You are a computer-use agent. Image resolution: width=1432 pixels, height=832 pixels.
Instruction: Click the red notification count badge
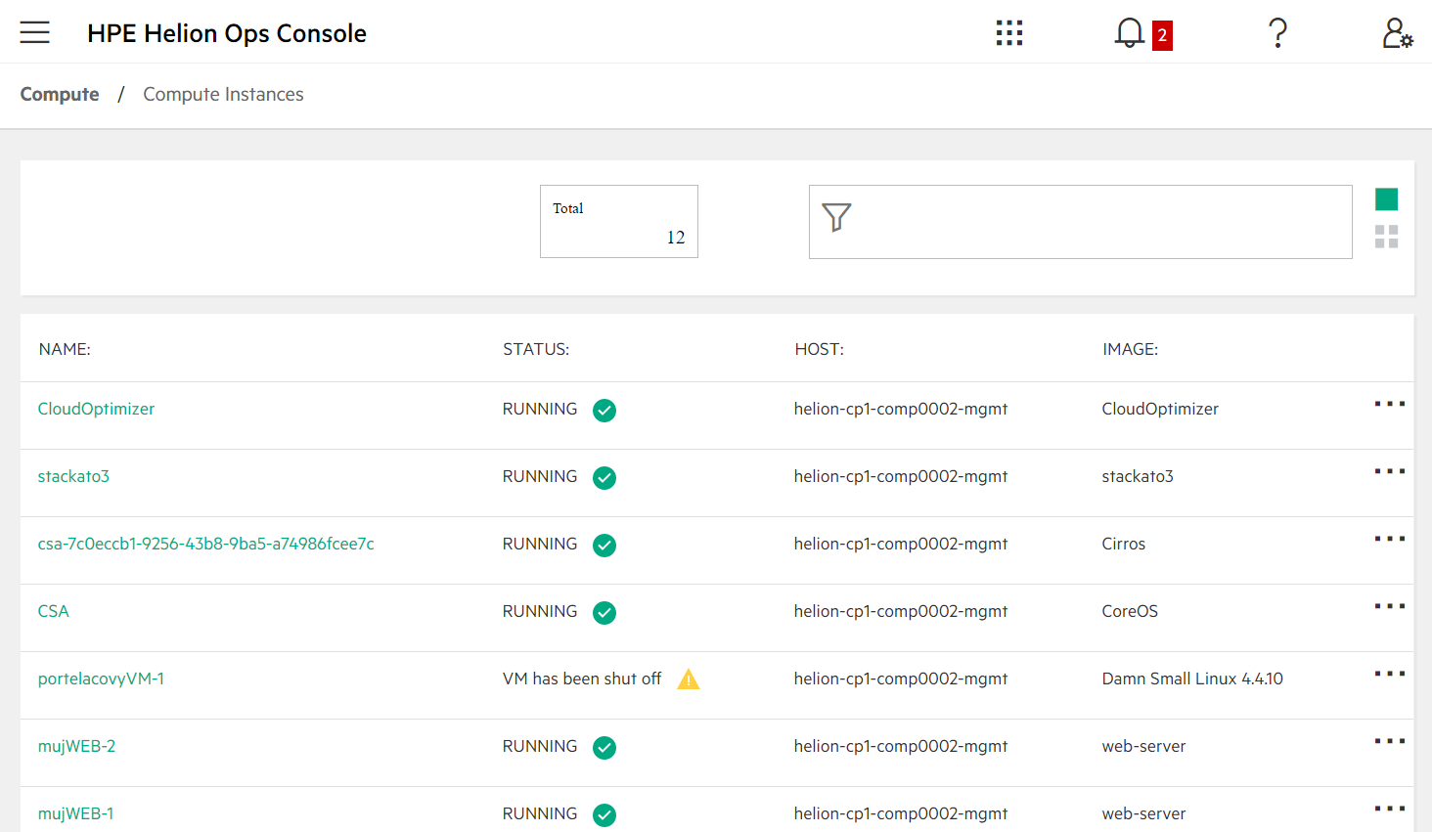[x=1162, y=35]
